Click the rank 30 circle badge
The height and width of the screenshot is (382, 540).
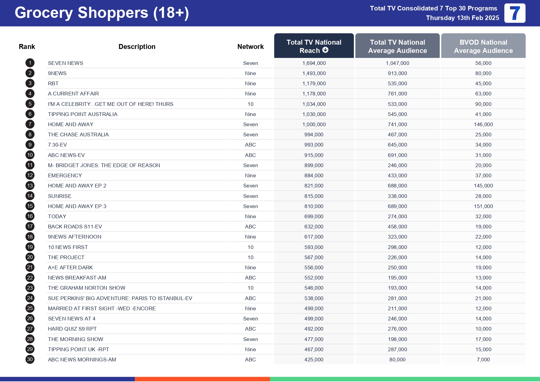coord(30,360)
